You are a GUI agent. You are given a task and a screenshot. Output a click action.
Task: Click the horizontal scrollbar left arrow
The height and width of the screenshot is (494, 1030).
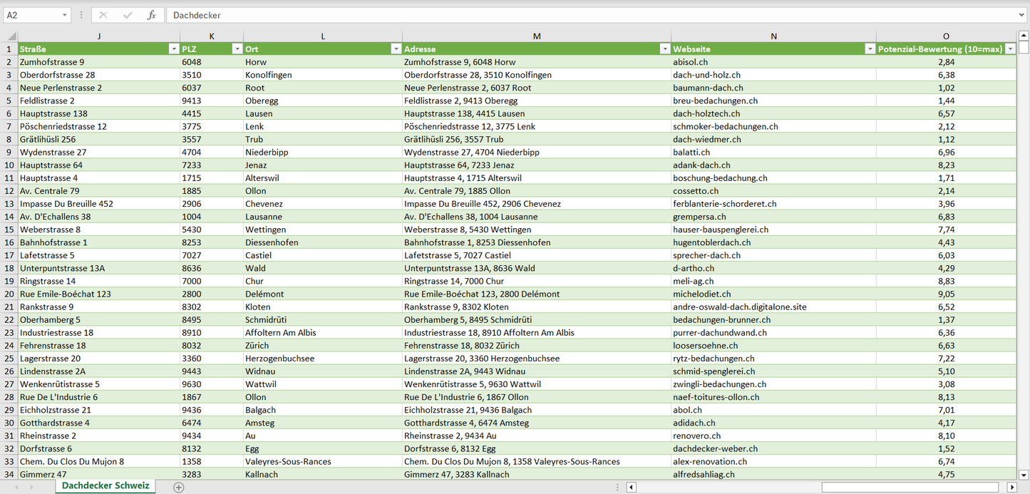point(632,488)
